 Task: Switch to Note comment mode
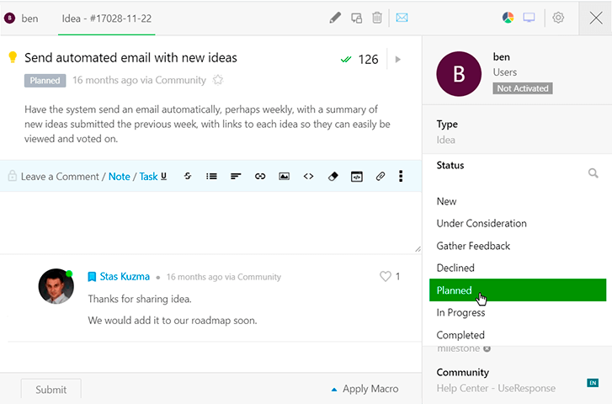pos(119,177)
